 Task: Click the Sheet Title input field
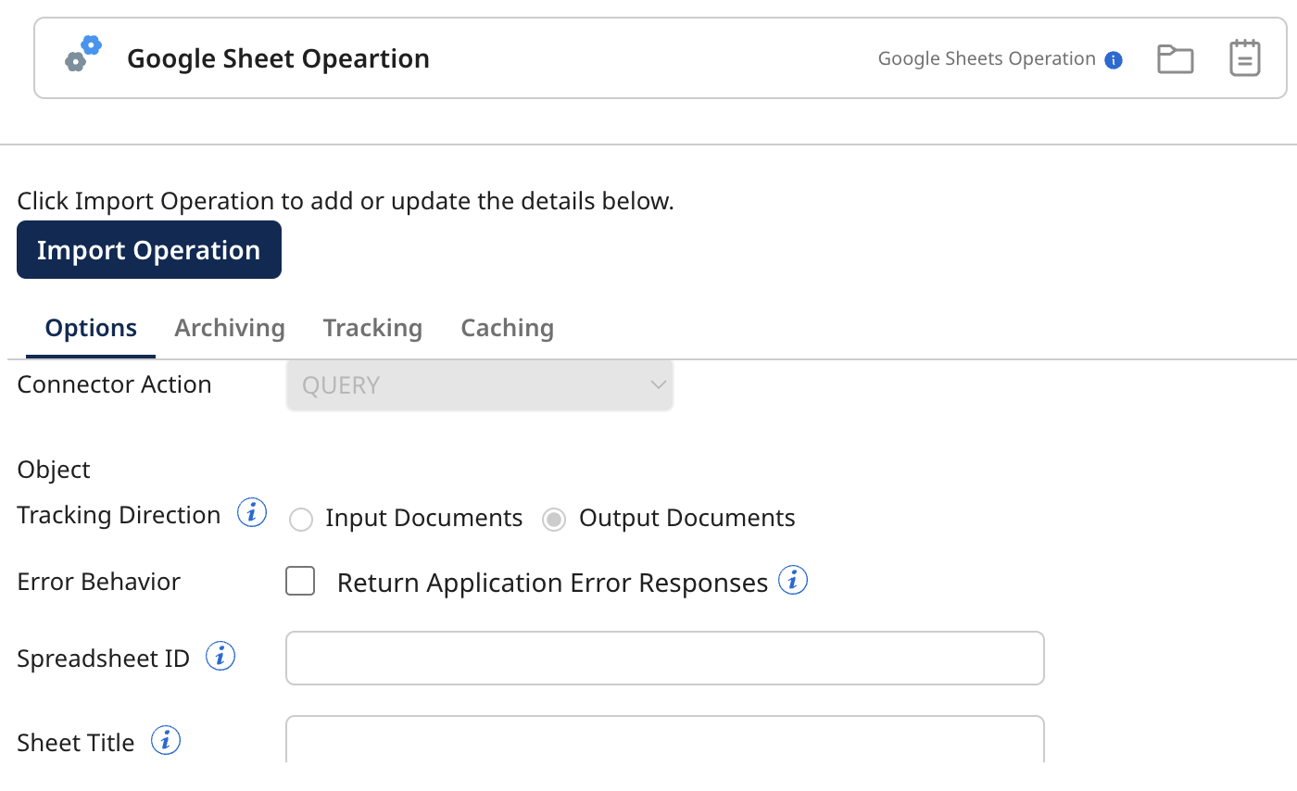tap(664, 741)
